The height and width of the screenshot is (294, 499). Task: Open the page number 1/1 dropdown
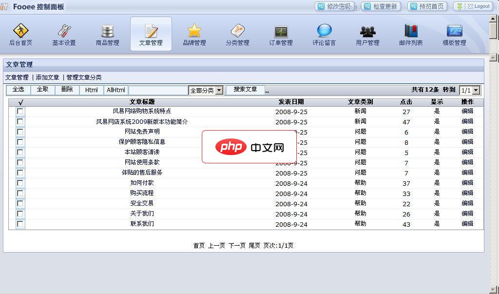click(469, 90)
